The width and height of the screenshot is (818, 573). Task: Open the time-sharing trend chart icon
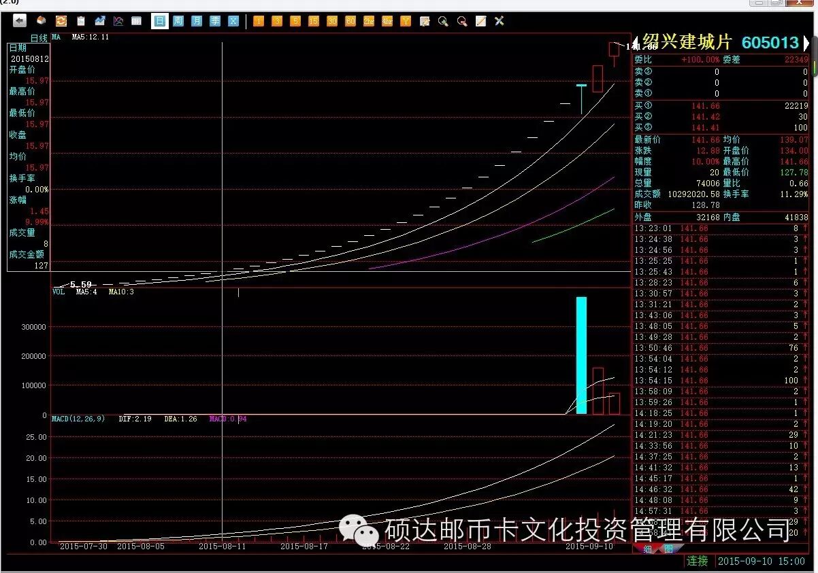[x=100, y=21]
